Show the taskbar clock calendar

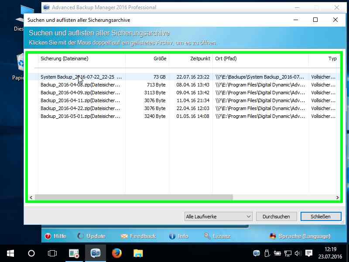330,253
